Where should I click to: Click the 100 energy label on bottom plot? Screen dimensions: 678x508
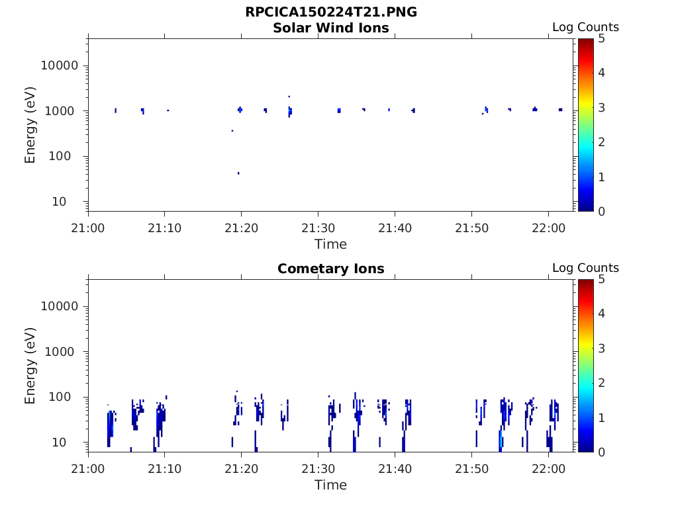coord(60,397)
